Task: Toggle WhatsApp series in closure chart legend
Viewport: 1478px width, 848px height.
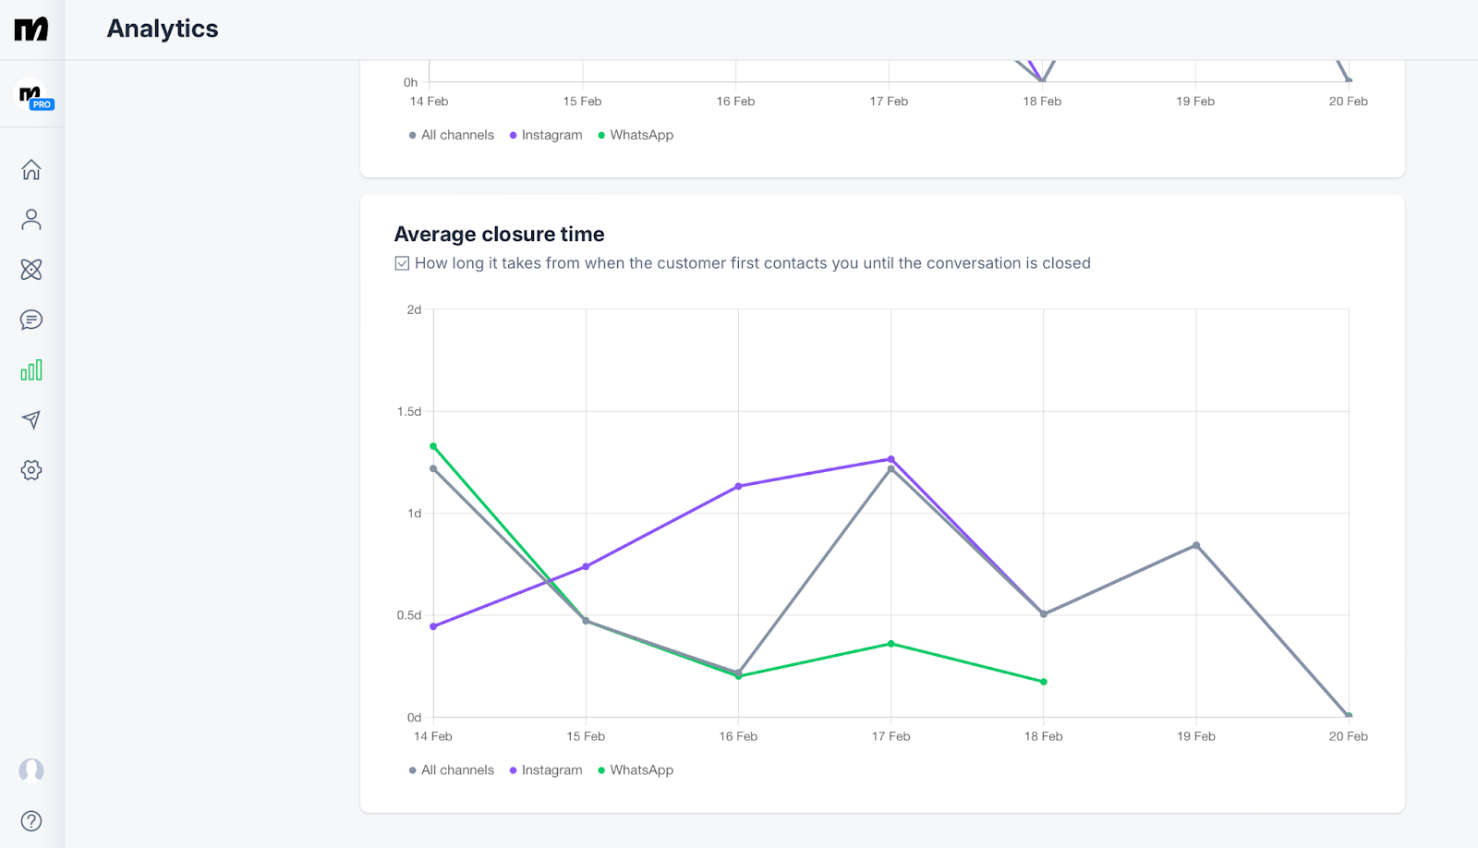Action: (636, 770)
